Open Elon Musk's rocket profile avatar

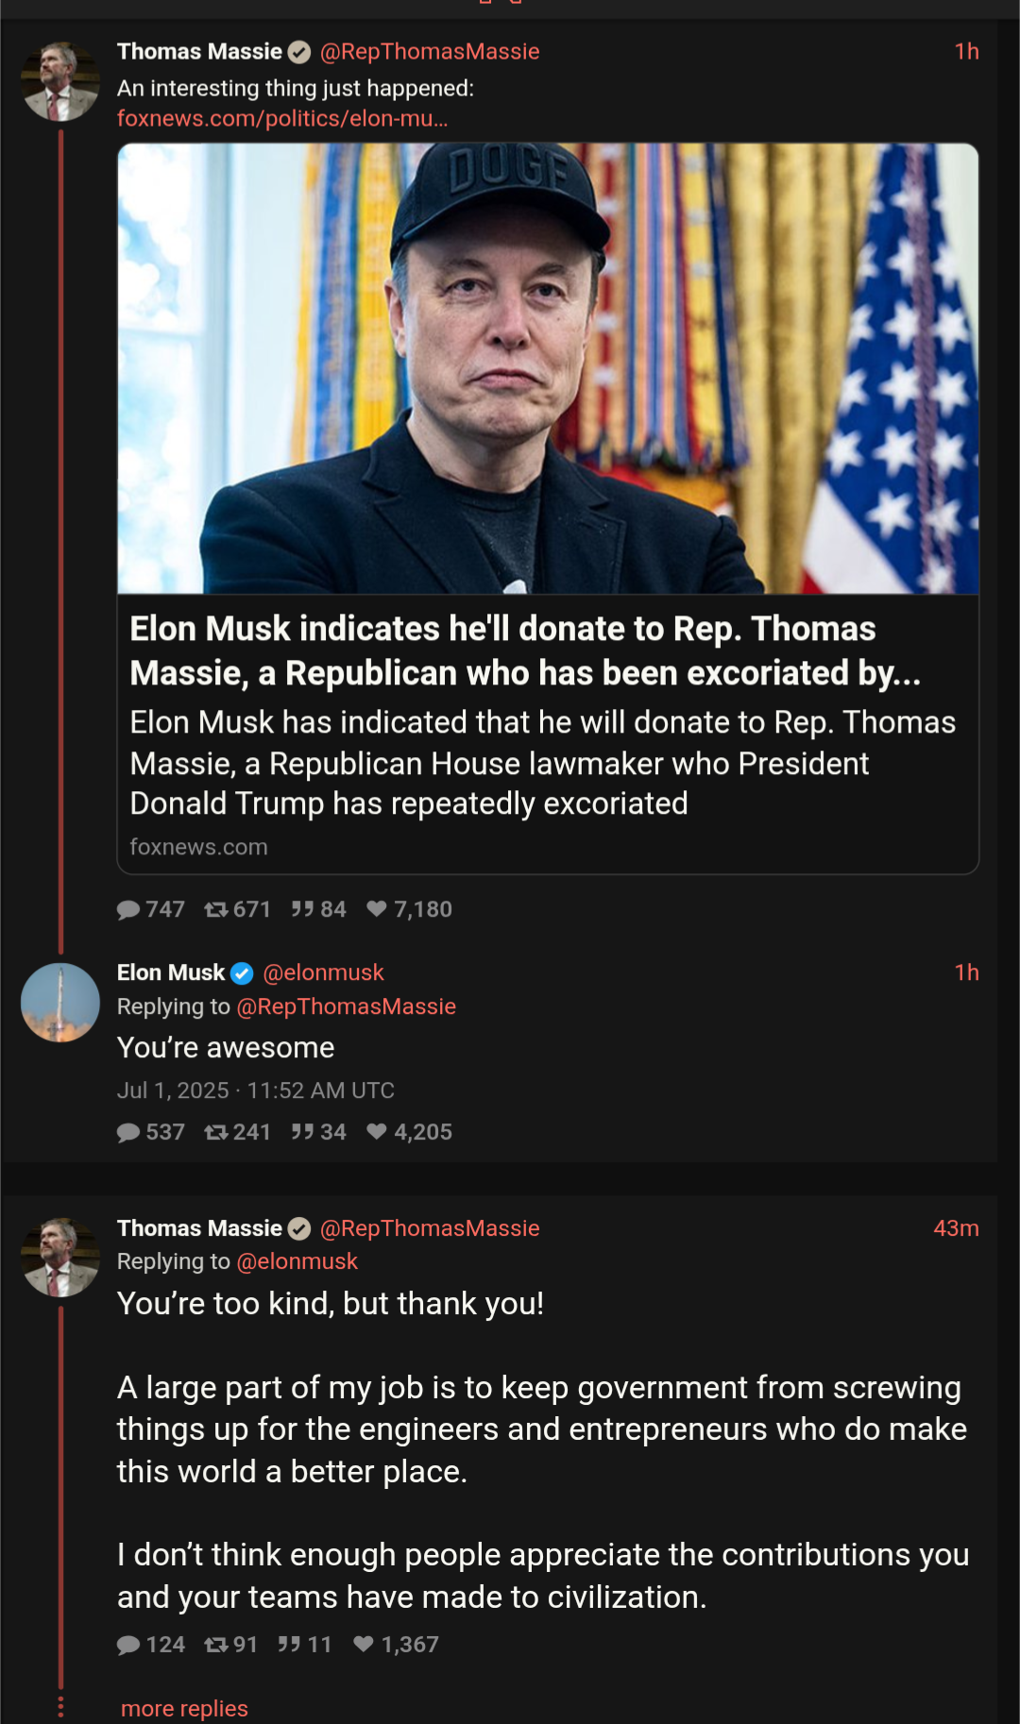pyautogui.click(x=60, y=1003)
